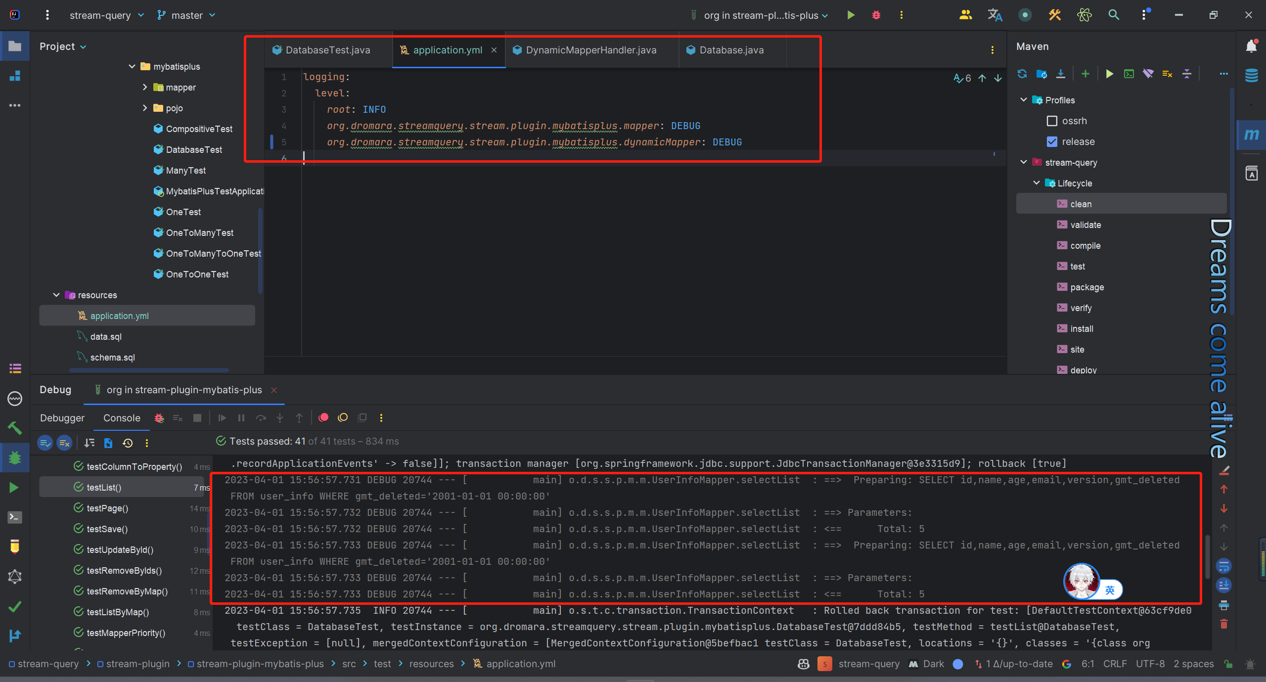Collapse the Lifecycle node in Maven
1266x682 pixels.
click(x=1037, y=183)
